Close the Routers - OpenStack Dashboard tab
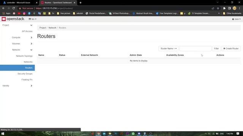The width and height of the screenshot is (243, 136). [x=74, y=3]
